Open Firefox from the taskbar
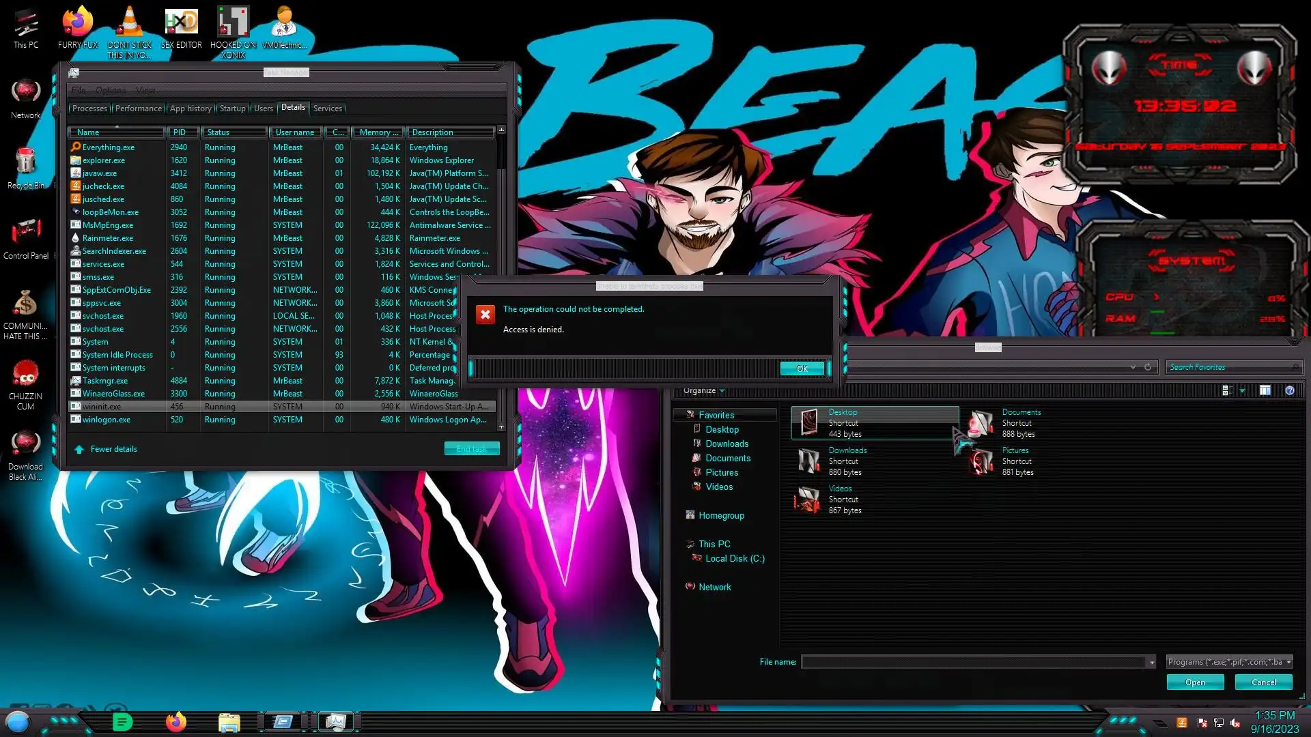 pyautogui.click(x=175, y=722)
